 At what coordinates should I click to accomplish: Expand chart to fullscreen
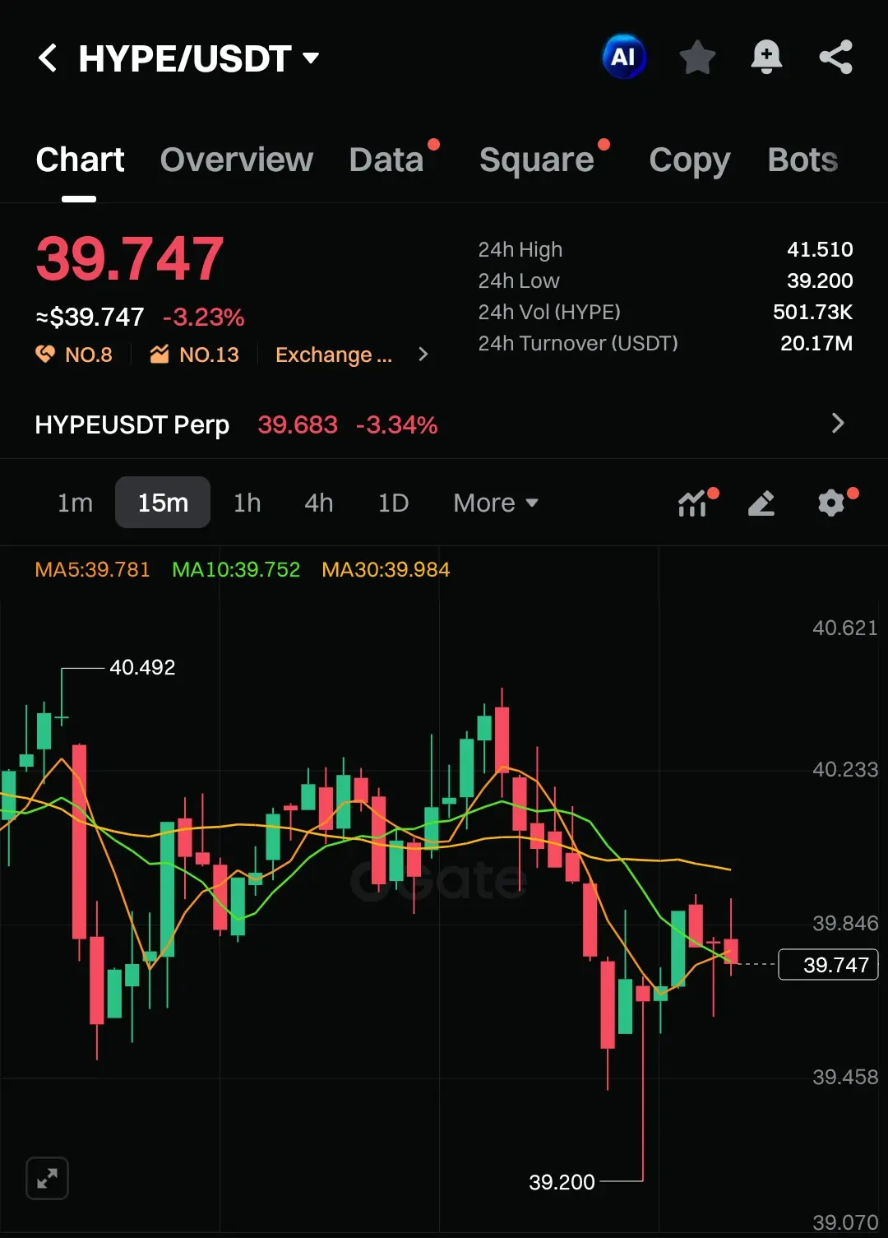point(48,1178)
